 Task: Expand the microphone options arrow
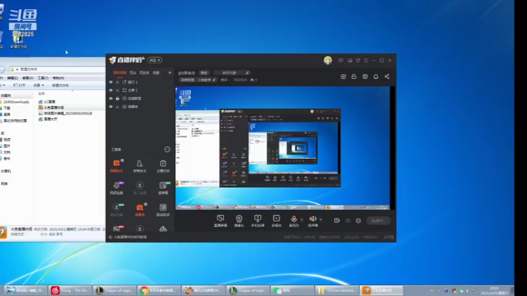302,220
